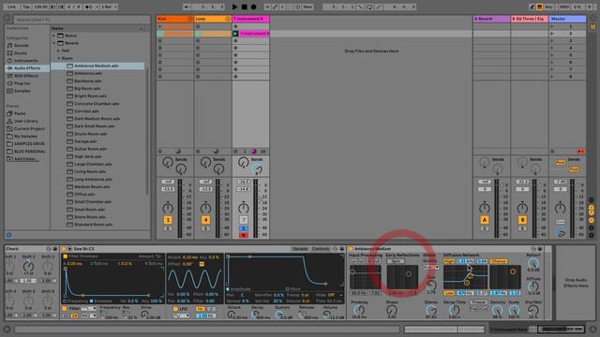
Task: Toggle return track A activator
Action: (484, 220)
